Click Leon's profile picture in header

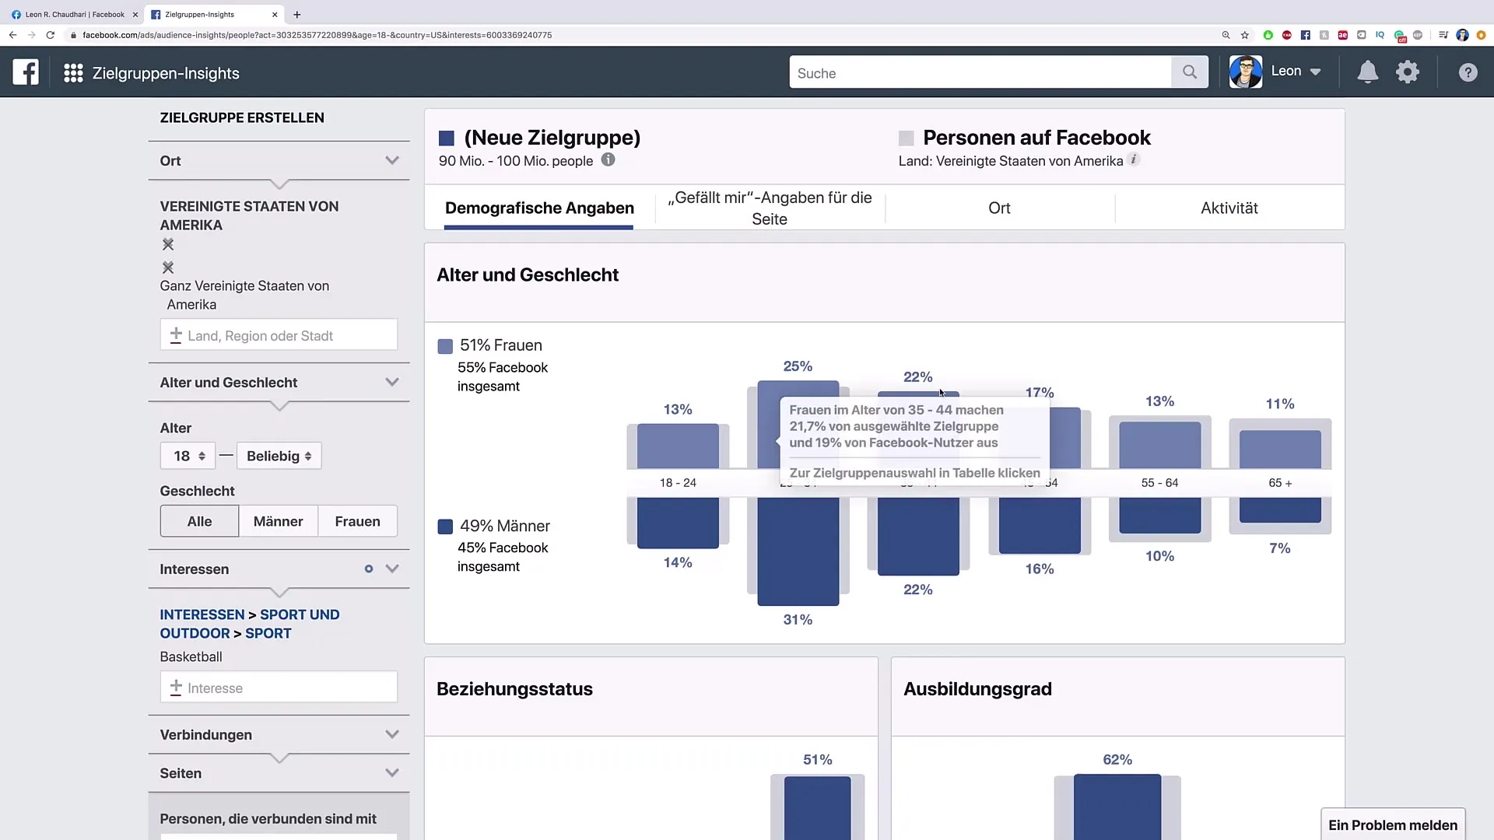(x=1245, y=72)
